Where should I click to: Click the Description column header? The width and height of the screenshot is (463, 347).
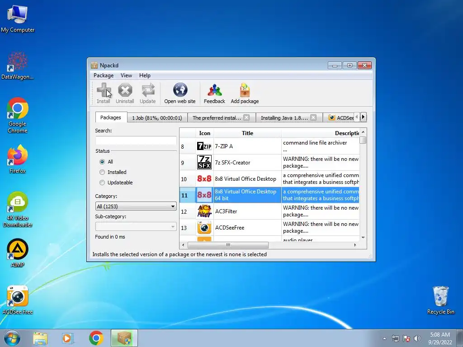(x=321, y=133)
